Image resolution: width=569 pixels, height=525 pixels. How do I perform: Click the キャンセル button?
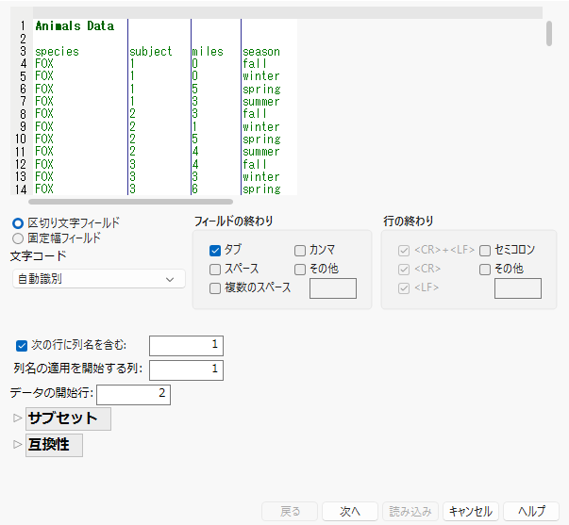471,511
